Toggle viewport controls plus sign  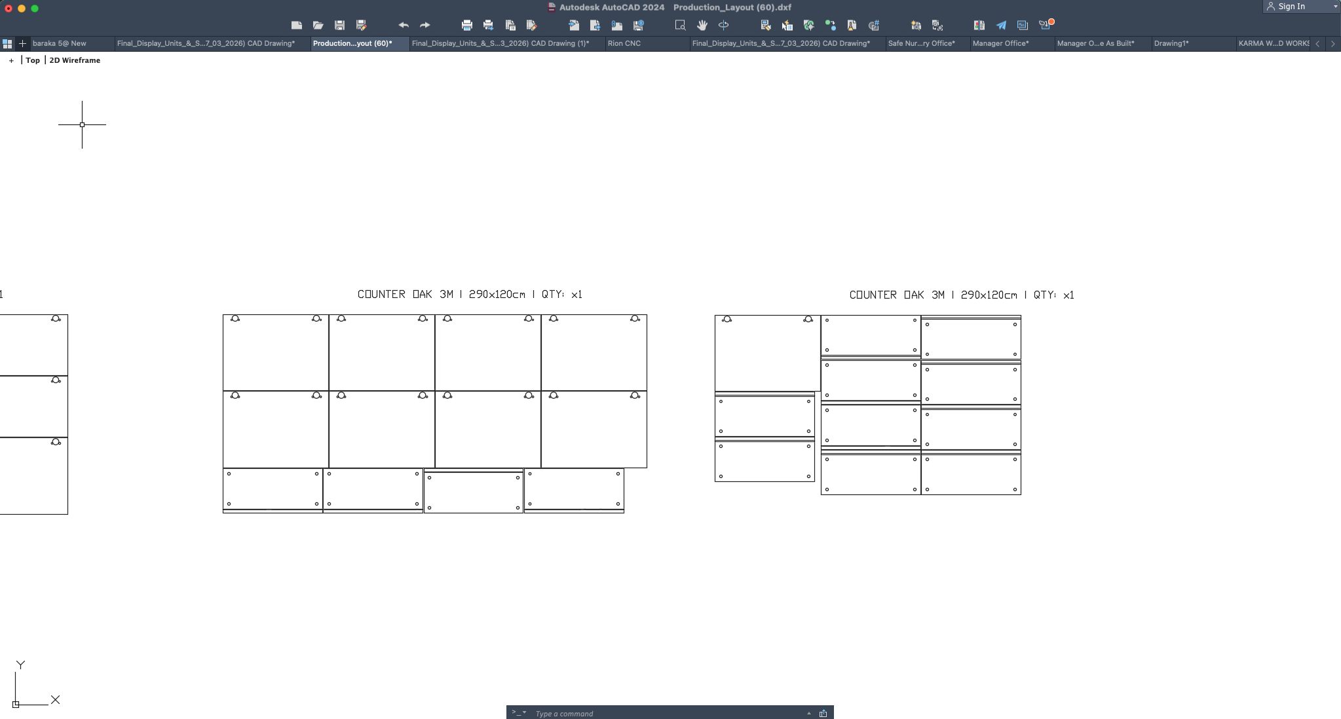point(11,60)
